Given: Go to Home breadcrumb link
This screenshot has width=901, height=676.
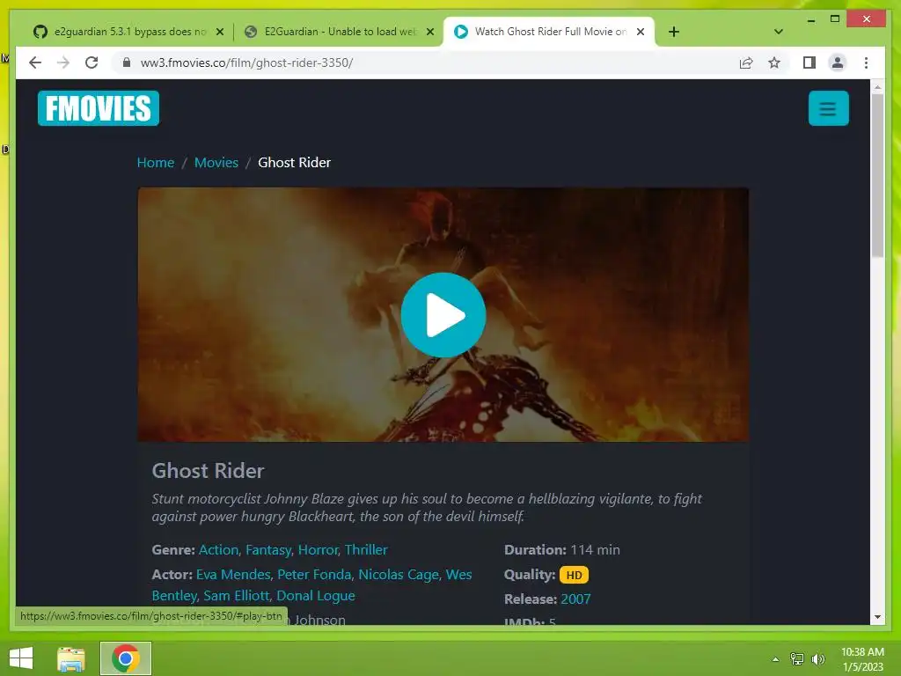Looking at the screenshot, I should 155,163.
